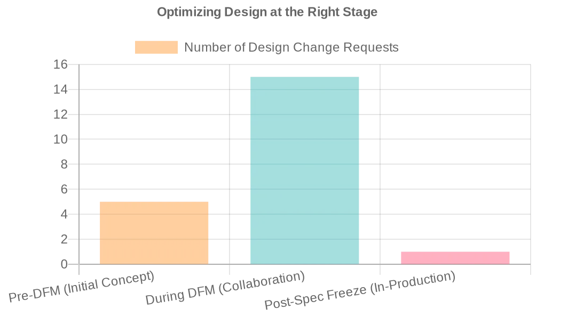
Task: Click the 'During DFM (Collaboration)' axis label
Action: [x=225, y=289]
